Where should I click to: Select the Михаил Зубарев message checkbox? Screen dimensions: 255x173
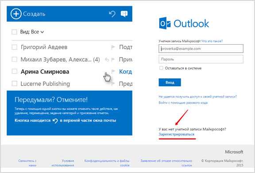pyautogui.click(x=14, y=59)
